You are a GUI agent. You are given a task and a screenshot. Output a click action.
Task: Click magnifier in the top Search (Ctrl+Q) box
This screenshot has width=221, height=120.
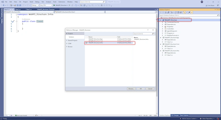pyautogui.click(x=103, y=2)
